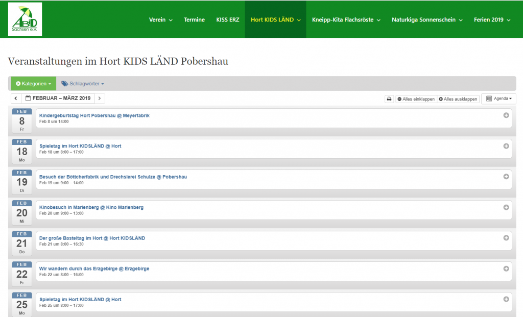Expand the Böttcherfabrik event plus icon
This screenshot has width=523, height=317.
coord(506,177)
